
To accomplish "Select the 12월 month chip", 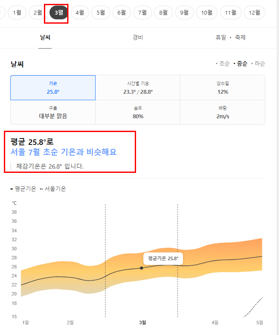I will click(x=254, y=12).
